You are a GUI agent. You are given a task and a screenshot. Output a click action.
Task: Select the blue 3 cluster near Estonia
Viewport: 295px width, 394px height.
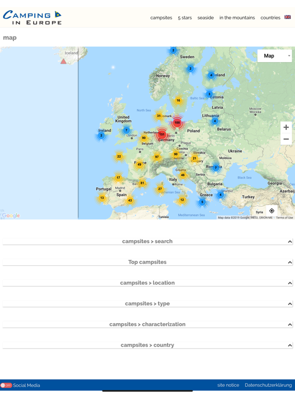coord(209,94)
